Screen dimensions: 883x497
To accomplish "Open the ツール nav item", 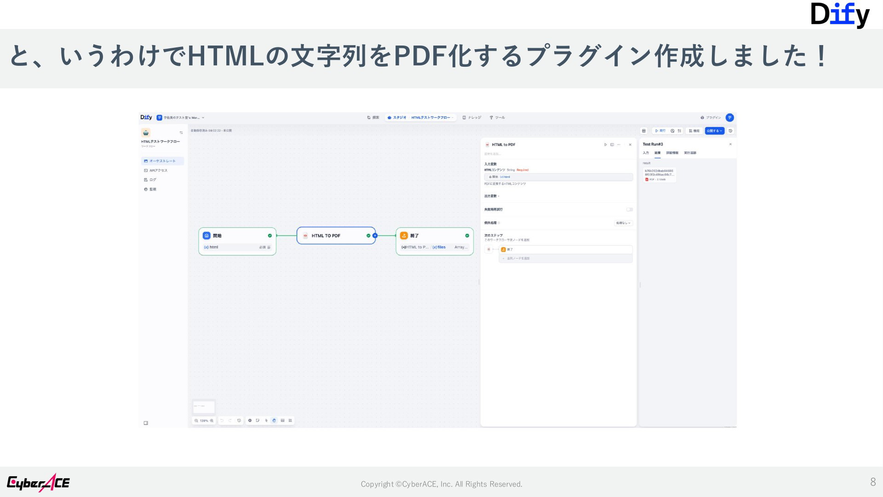I will coord(497,118).
